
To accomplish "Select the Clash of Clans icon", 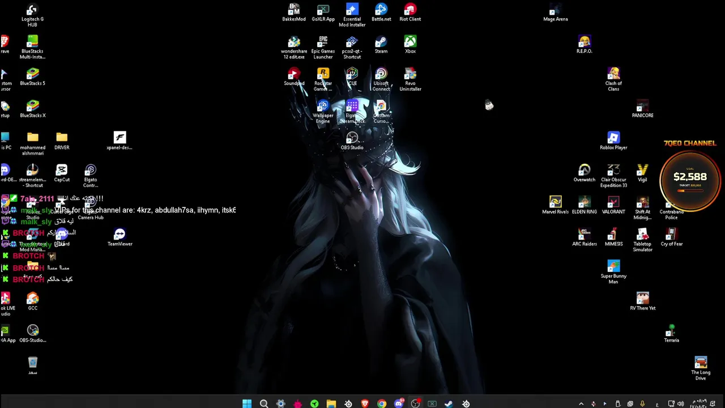I will pyautogui.click(x=613, y=80).
